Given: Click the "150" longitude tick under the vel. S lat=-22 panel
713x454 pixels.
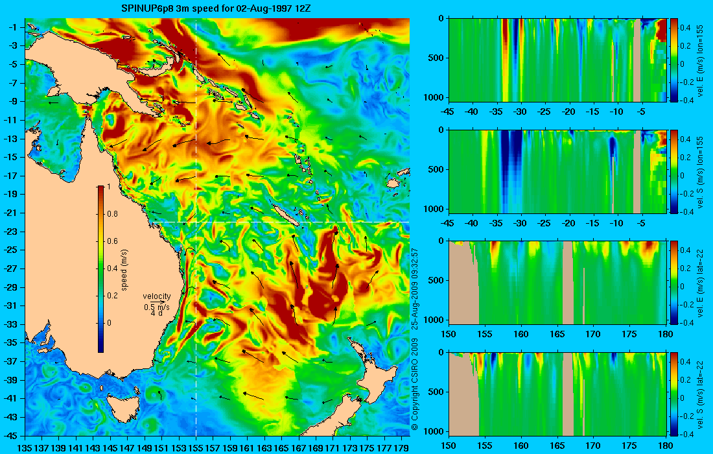Looking at the screenshot, I should pyautogui.click(x=449, y=446).
